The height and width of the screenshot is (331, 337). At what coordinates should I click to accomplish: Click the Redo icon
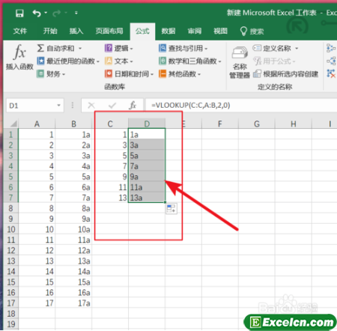[x=56, y=13]
